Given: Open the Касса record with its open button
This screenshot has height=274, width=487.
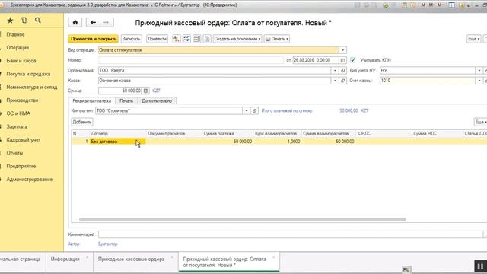Looking at the screenshot, I should click(x=342, y=81).
